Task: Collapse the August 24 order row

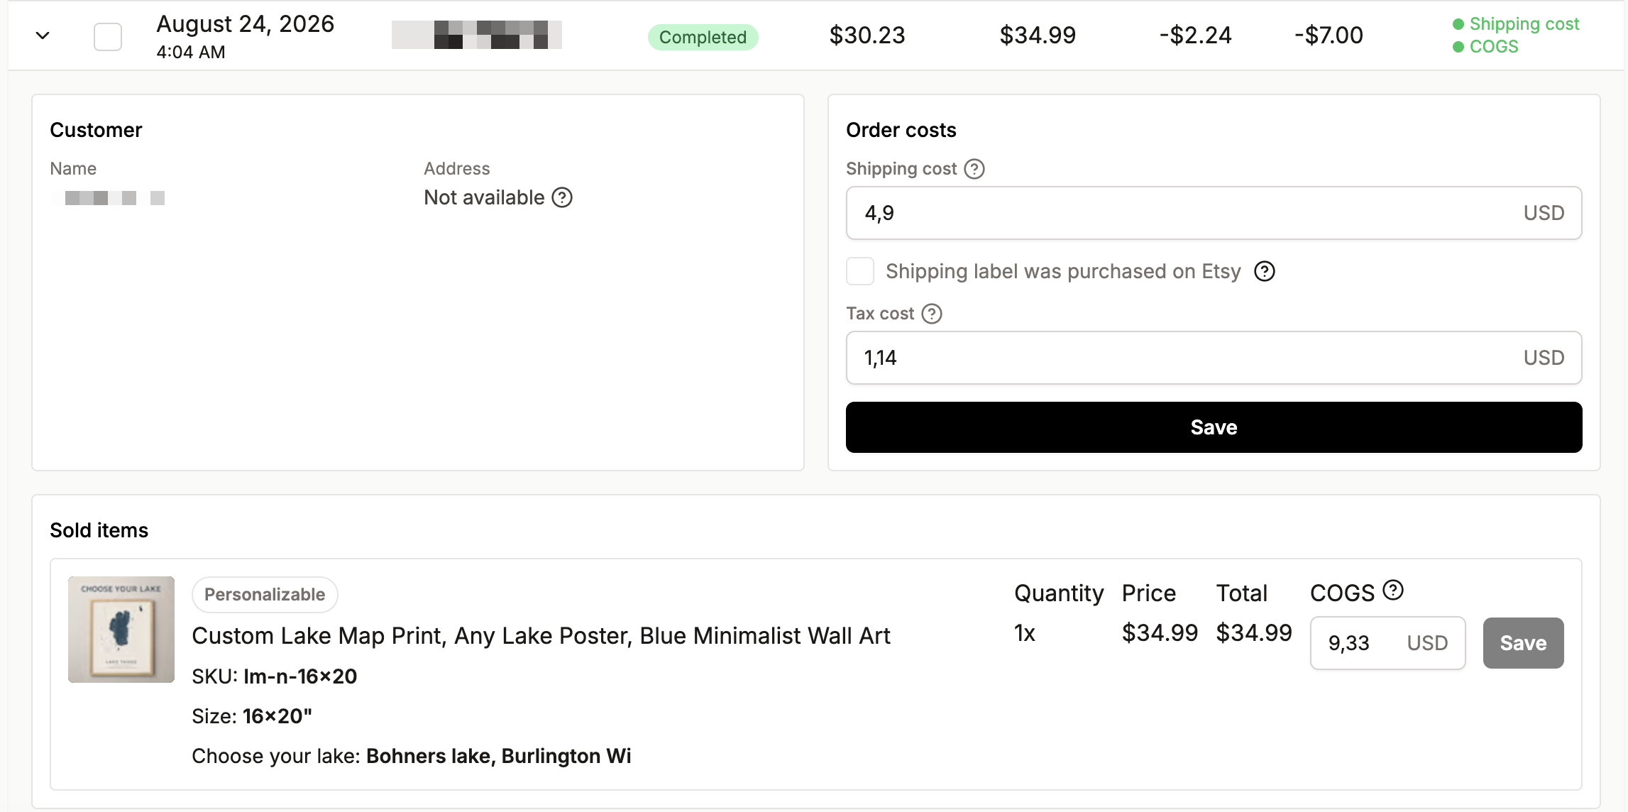Action: (43, 35)
